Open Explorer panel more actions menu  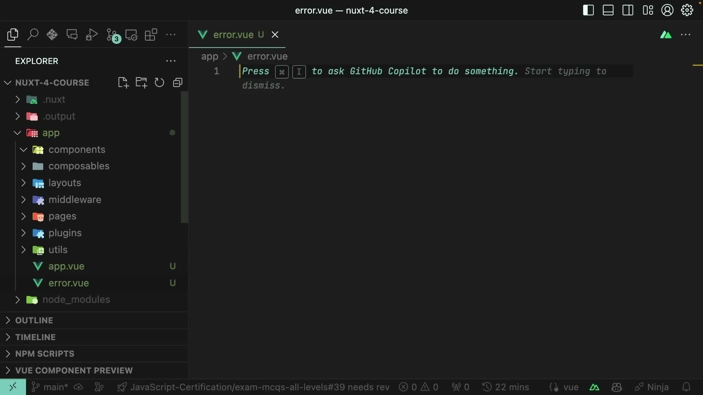pyautogui.click(x=171, y=61)
